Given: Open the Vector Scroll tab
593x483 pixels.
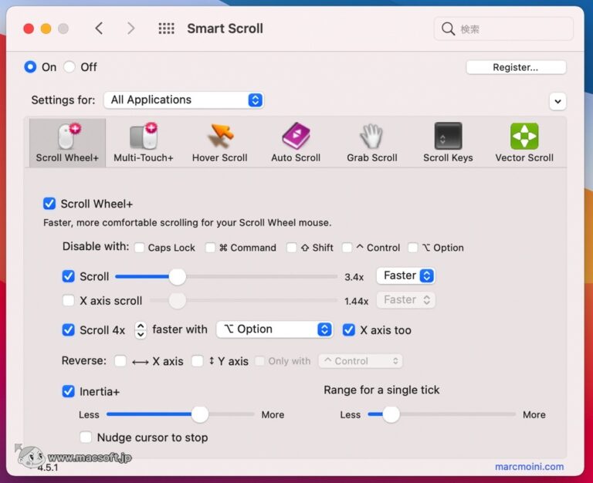Looking at the screenshot, I should [x=524, y=143].
